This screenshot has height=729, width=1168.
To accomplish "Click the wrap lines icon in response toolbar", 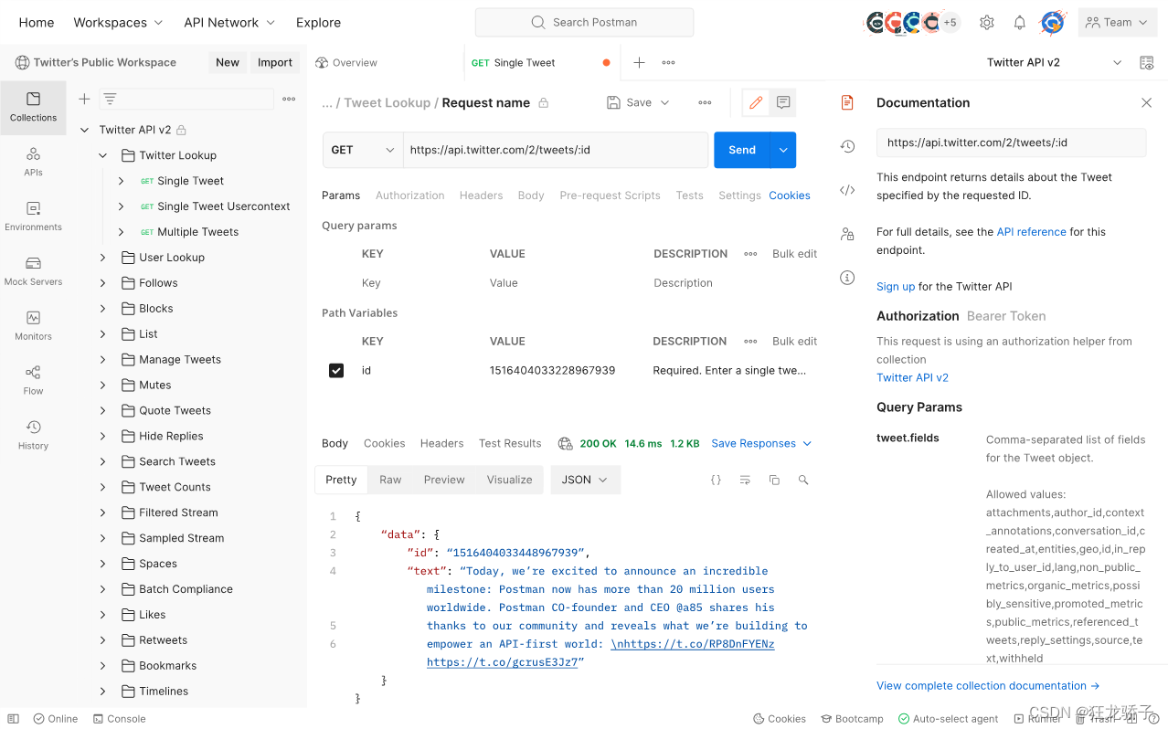I will point(745,480).
